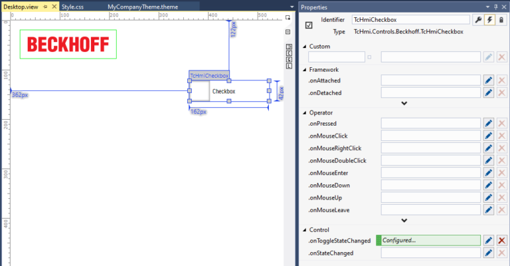
Task: Click the padlock permissions icon
Action: coord(502,20)
